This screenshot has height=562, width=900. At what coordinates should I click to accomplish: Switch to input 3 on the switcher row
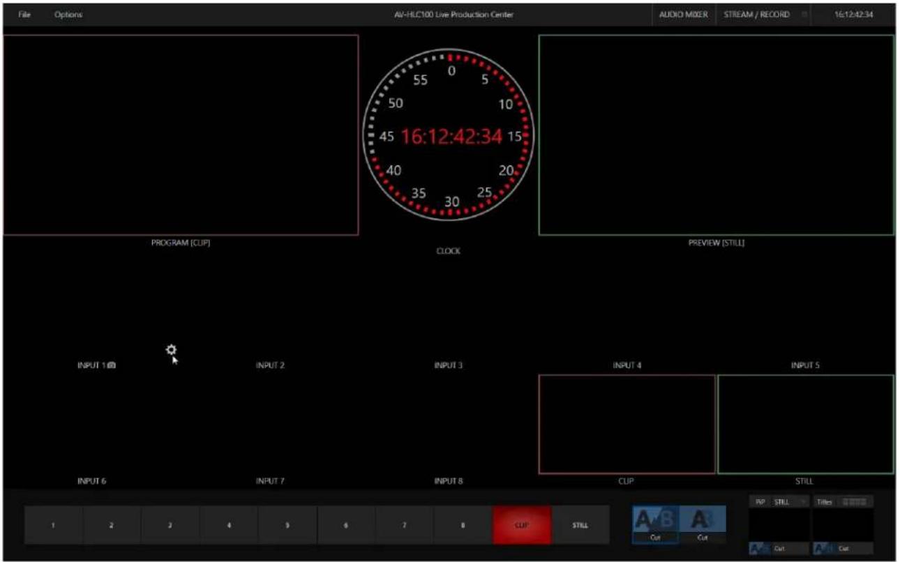171,525
